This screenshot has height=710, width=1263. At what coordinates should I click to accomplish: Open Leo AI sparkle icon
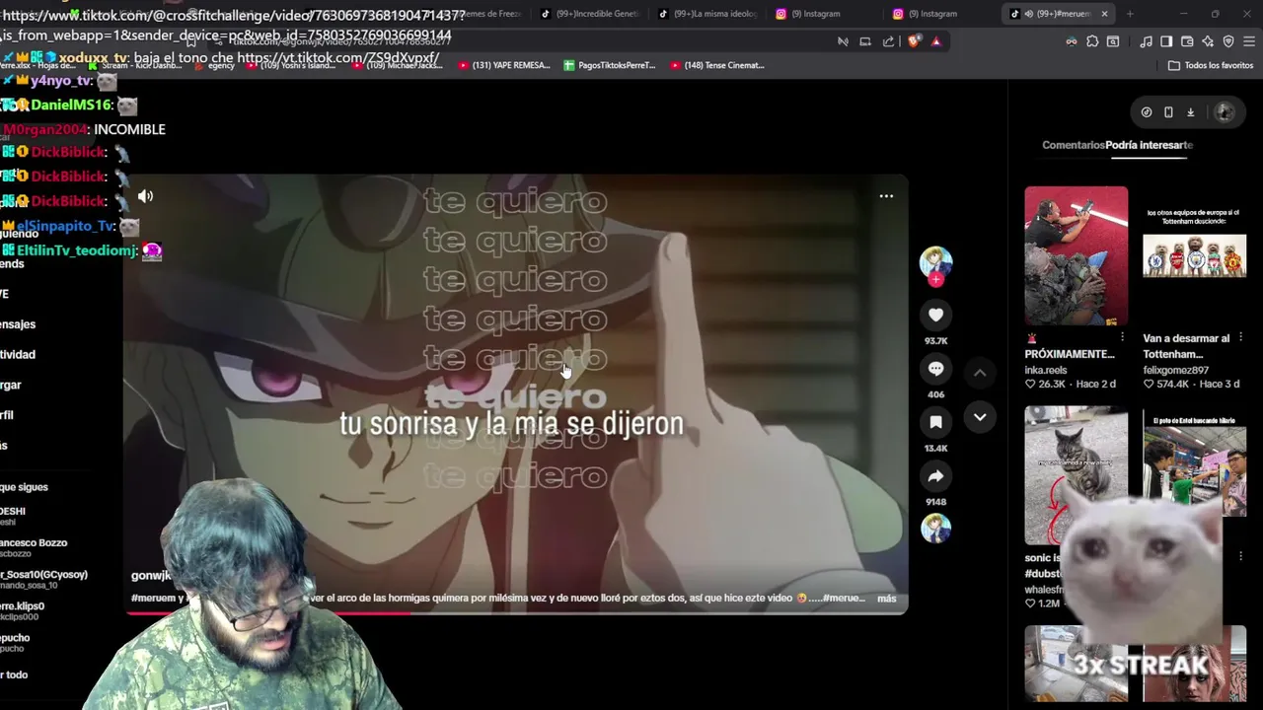click(x=1208, y=41)
